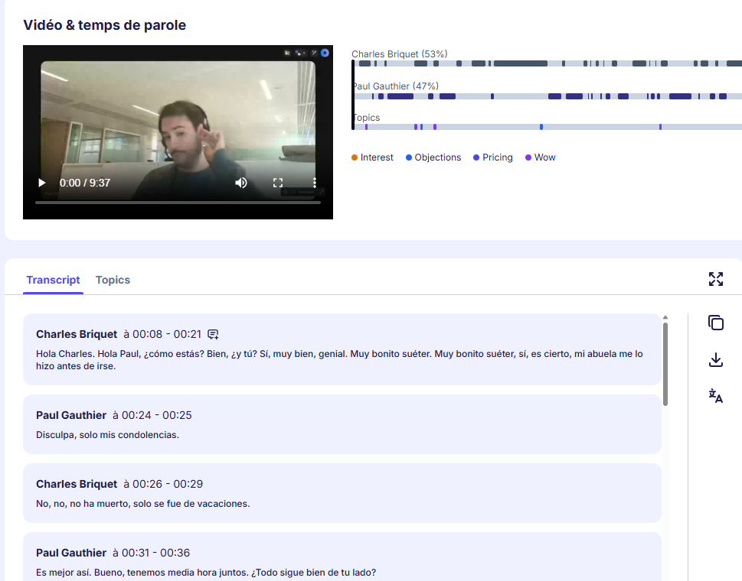Click the Paul Gauthier talk-time timeline bar
The height and width of the screenshot is (581, 742).
[548, 96]
